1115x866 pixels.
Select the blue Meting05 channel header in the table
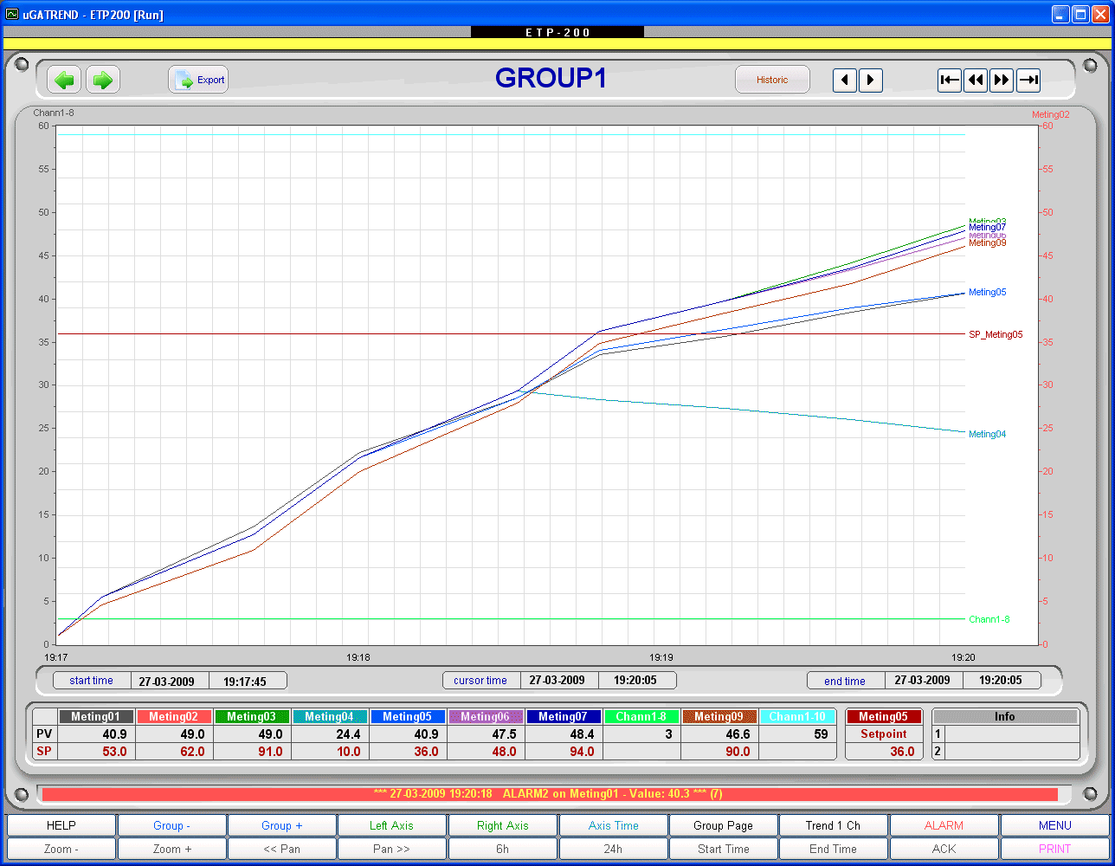point(408,716)
